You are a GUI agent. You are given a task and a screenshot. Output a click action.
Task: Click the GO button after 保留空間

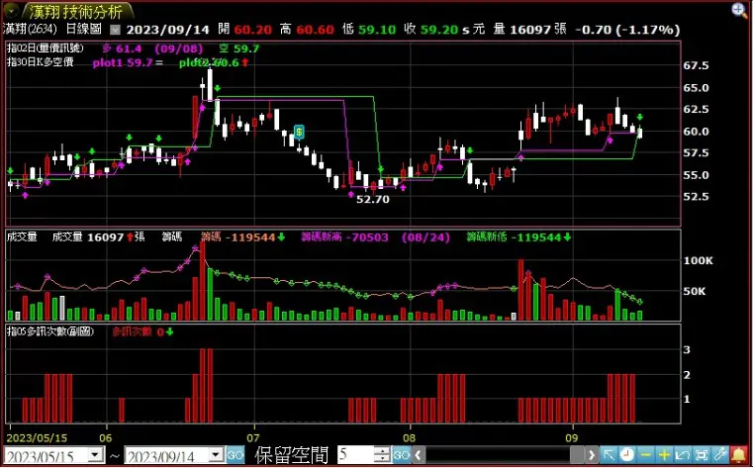pyautogui.click(x=402, y=455)
